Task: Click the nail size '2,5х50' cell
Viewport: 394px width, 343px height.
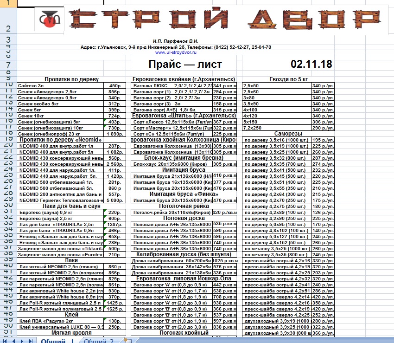Action: [277, 85]
